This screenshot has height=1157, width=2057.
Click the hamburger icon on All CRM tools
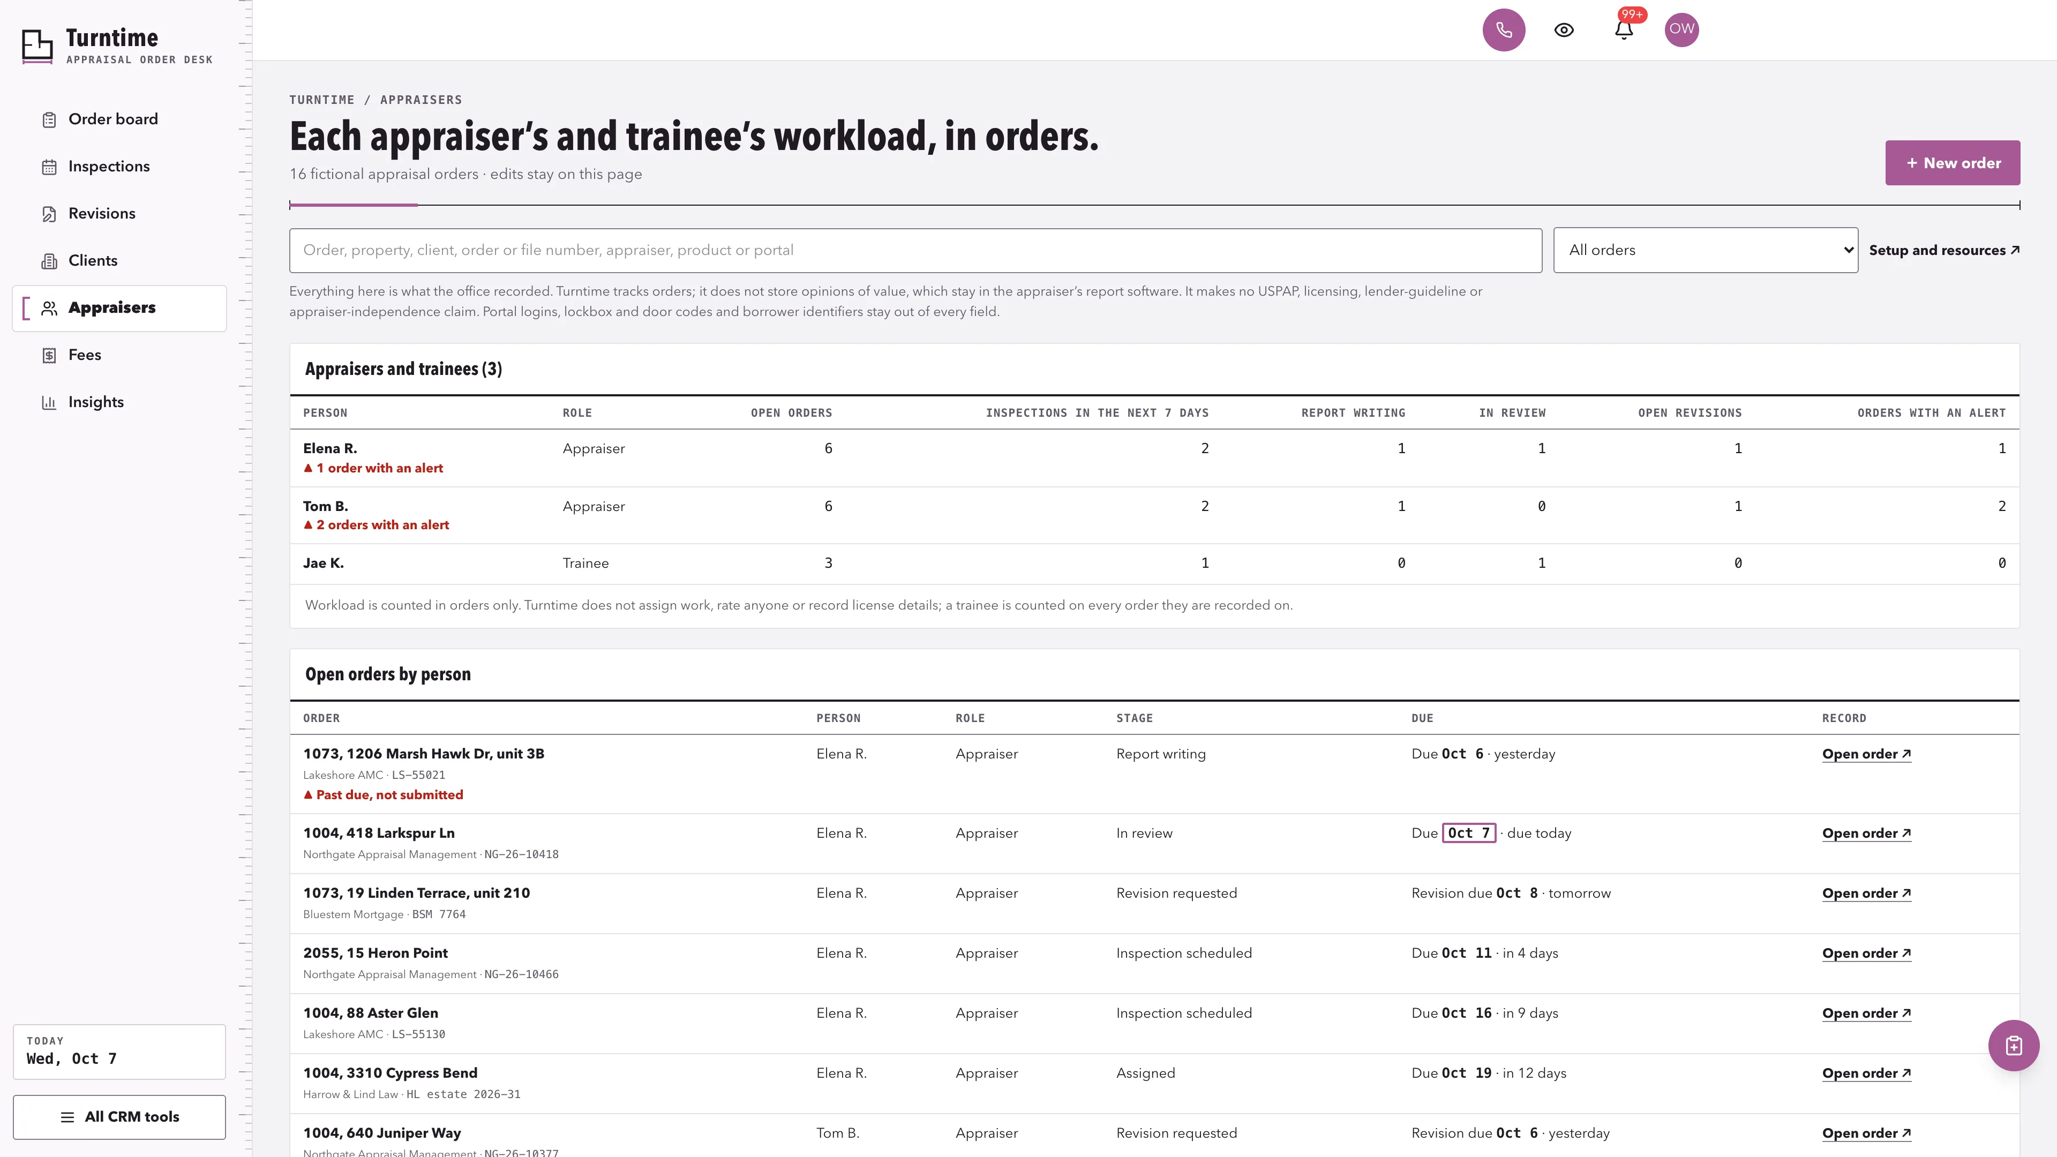68,1117
